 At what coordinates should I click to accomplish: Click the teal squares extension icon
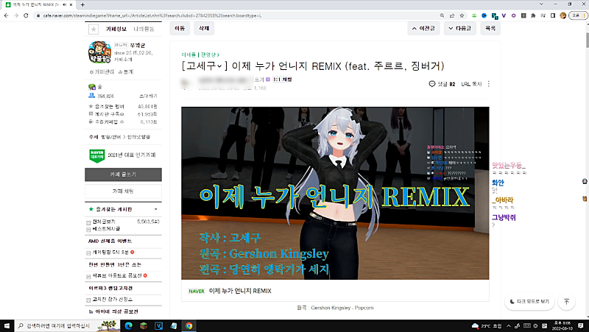pyautogui.click(x=495, y=16)
